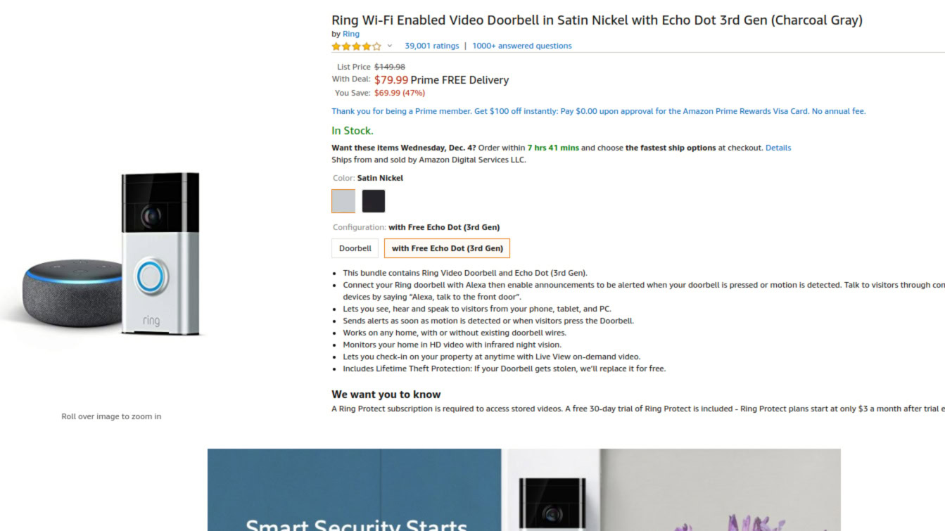Choose the Doorbell only configuration
Image resolution: width=945 pixels, height=531 pixels.
[355, 248]
